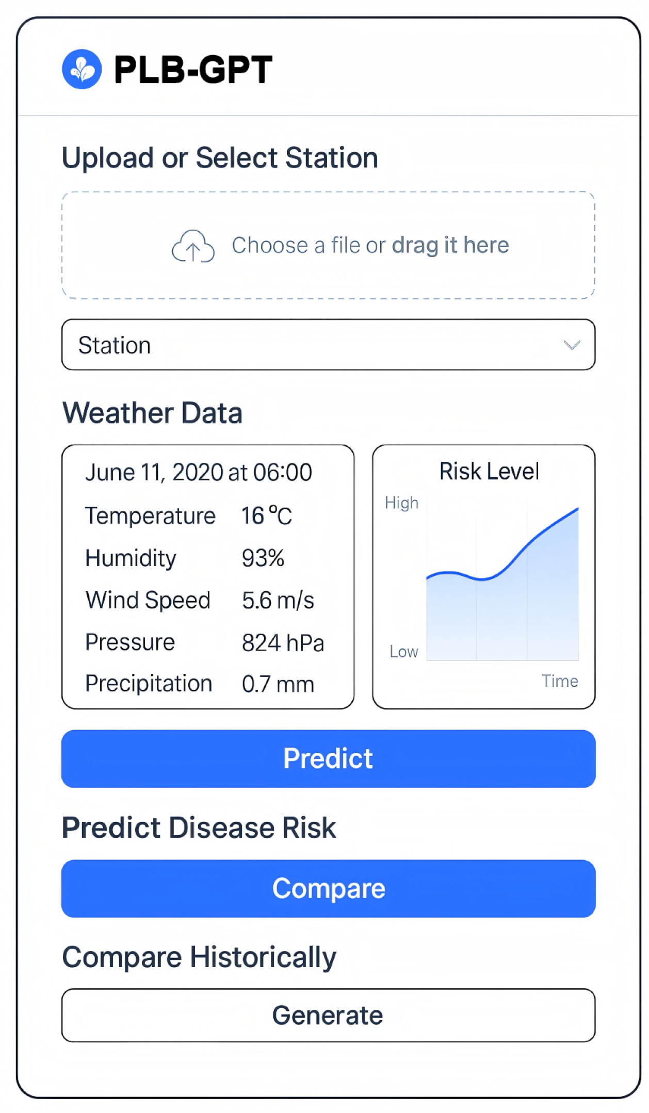Click the Risk Level chart curve area

(x=502, y=593)
